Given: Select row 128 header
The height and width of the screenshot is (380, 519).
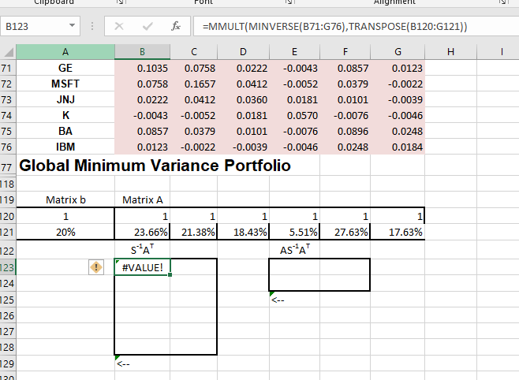Looking at the screenshot, I should (x=7, y=347).
